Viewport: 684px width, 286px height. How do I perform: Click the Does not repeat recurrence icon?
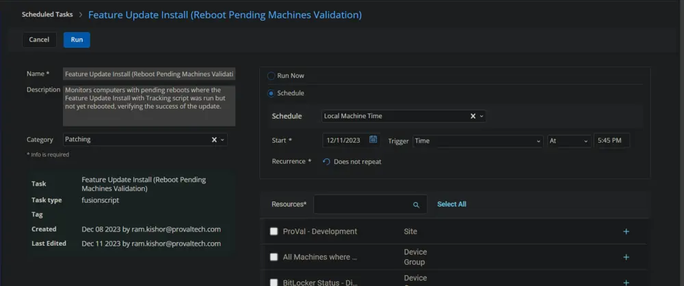click(326, 162)
